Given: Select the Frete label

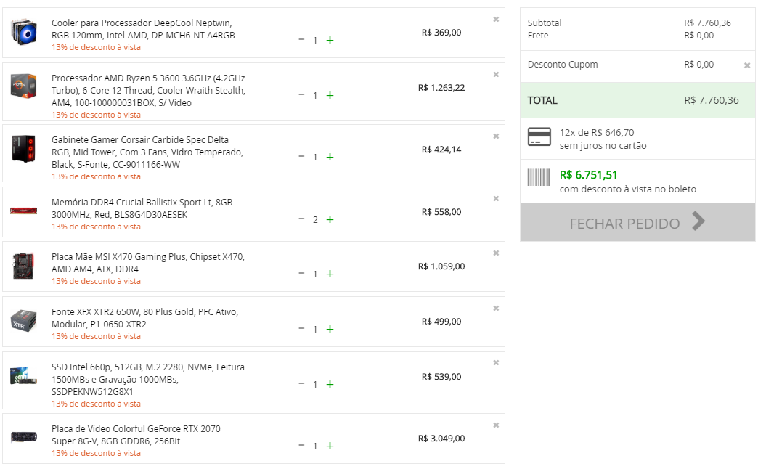Looking at the screenshot, I should pyautogui.click(x=537, y=36).
